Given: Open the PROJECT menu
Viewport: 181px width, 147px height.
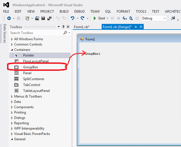Looking at the screenshot, I should click(x=47, y=12).
